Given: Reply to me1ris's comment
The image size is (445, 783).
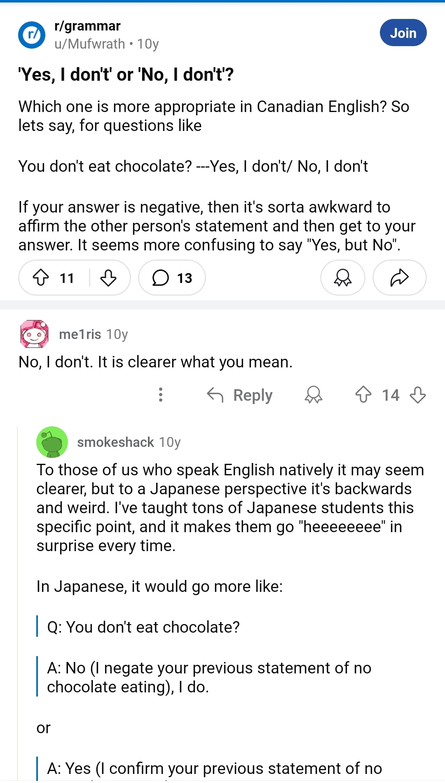Looking at the screenshot, I should click(240, 395).
